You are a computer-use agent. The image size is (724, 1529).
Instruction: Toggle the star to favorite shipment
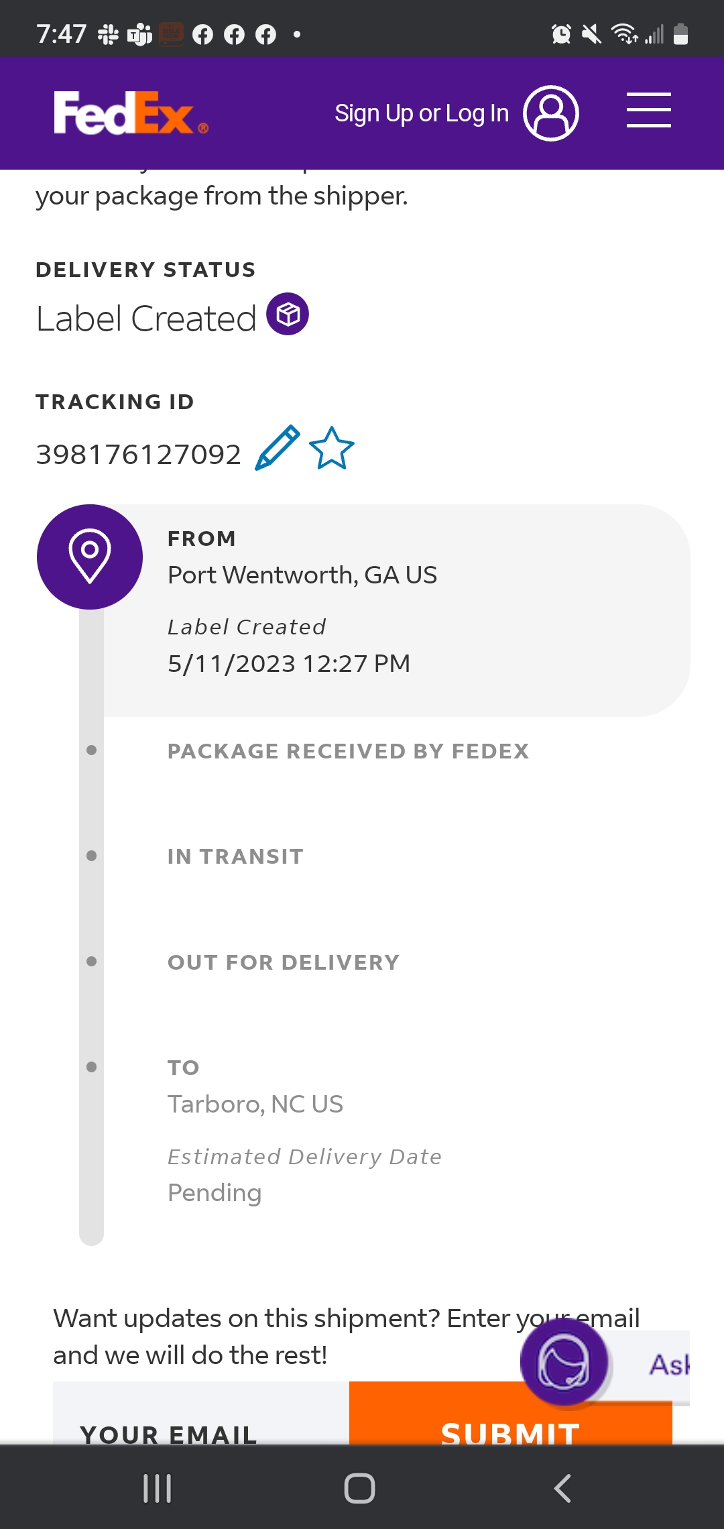332,448
